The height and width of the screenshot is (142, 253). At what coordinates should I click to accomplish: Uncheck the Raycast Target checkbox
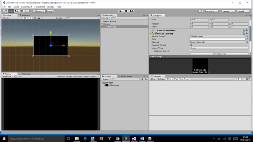[191, 45]
